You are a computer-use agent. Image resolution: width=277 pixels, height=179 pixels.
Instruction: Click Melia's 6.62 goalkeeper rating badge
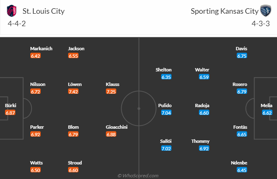point(267,113)
